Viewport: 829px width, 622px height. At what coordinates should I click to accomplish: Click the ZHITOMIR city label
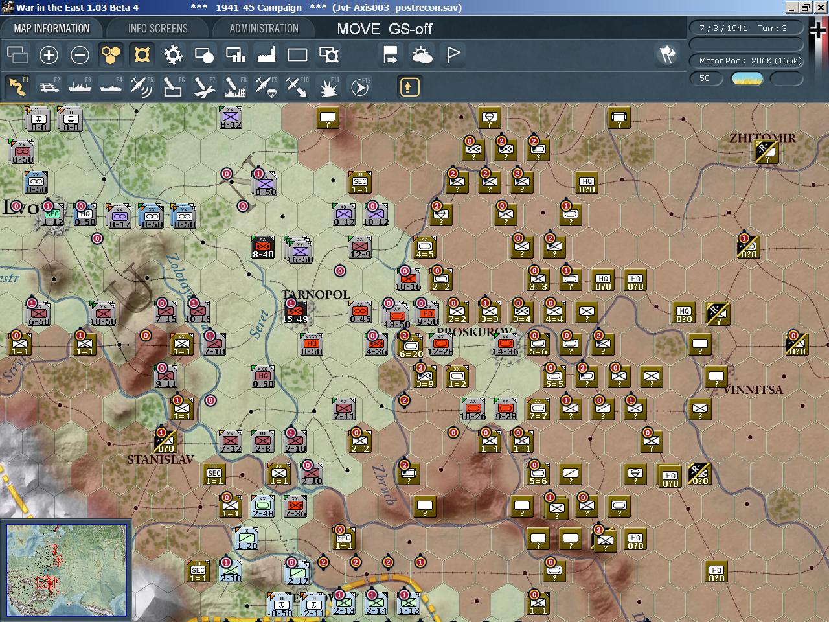coord(762,138)
